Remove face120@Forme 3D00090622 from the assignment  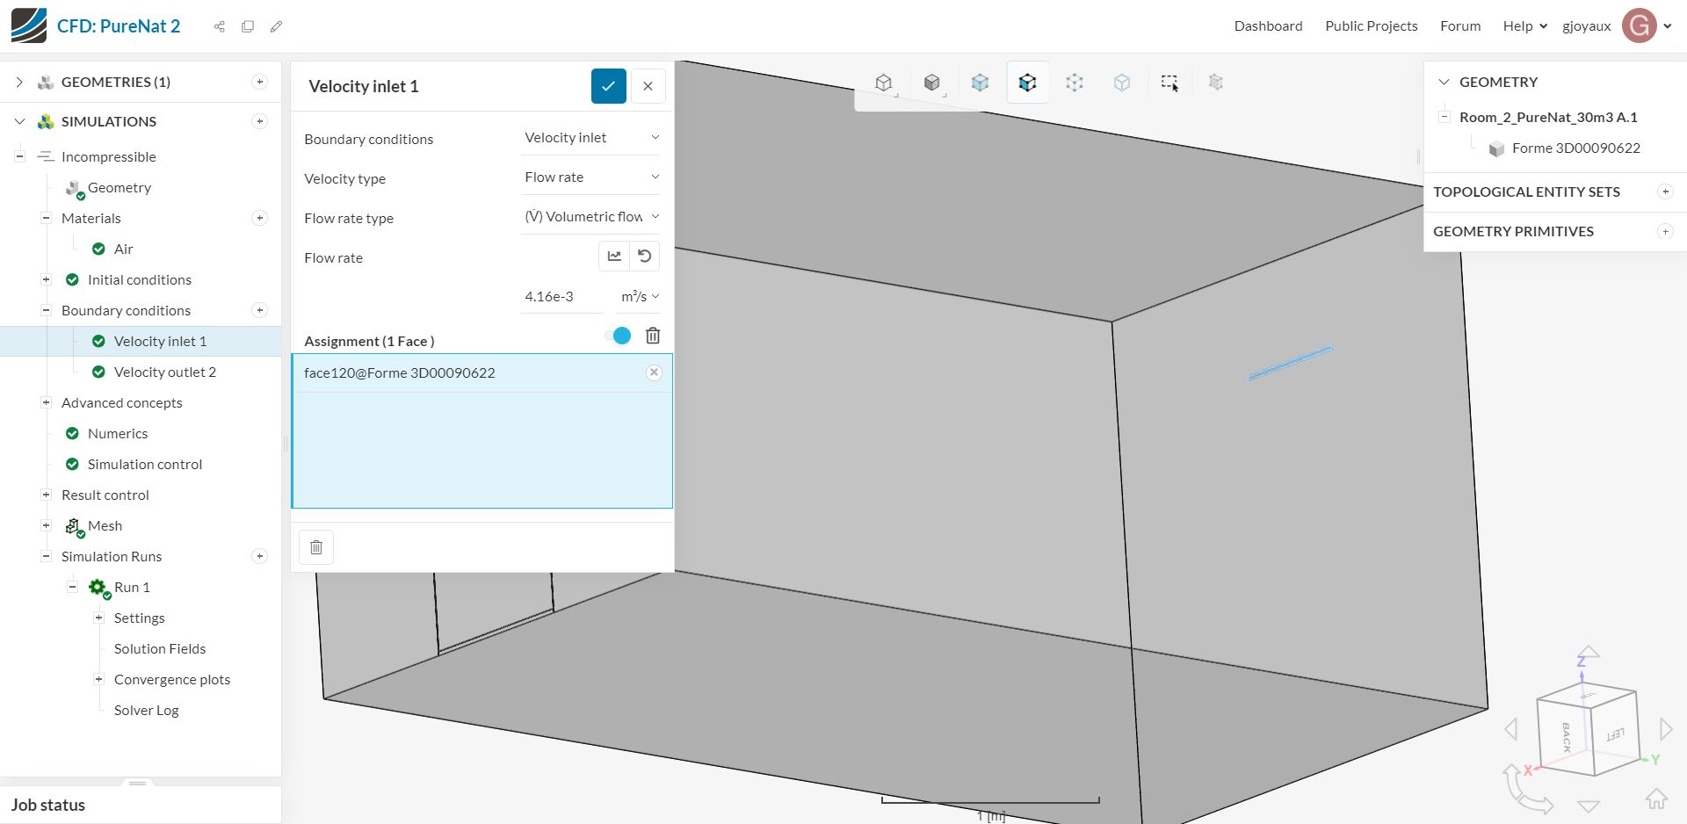654,372
